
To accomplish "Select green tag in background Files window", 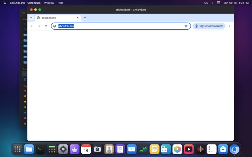I will pyautogui.click(x=25, y=107).
